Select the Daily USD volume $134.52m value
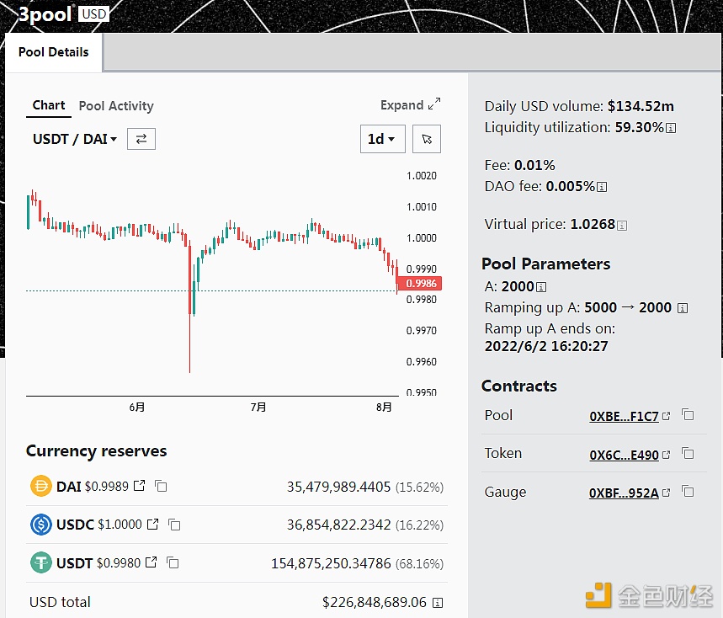 pyautogui.click(x=641, y=107)
